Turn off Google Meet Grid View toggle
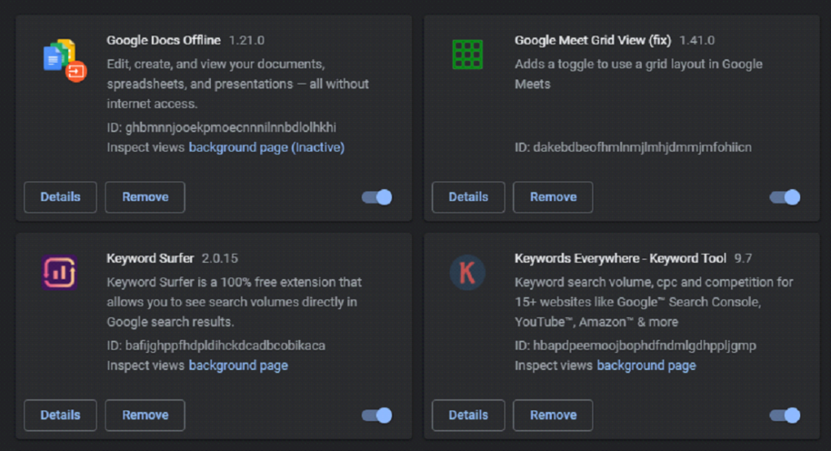Image resolution: width=831 pixels, height=451 pixels. tap(785, 197)
